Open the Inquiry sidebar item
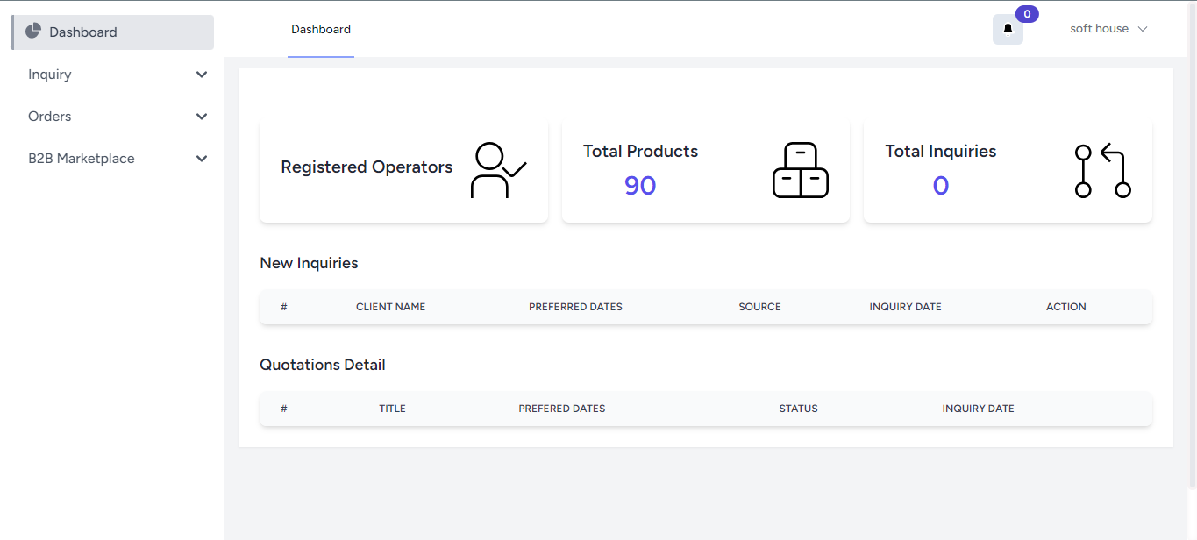The width and height of the screenshot is (1197, 540). point(50,75)
